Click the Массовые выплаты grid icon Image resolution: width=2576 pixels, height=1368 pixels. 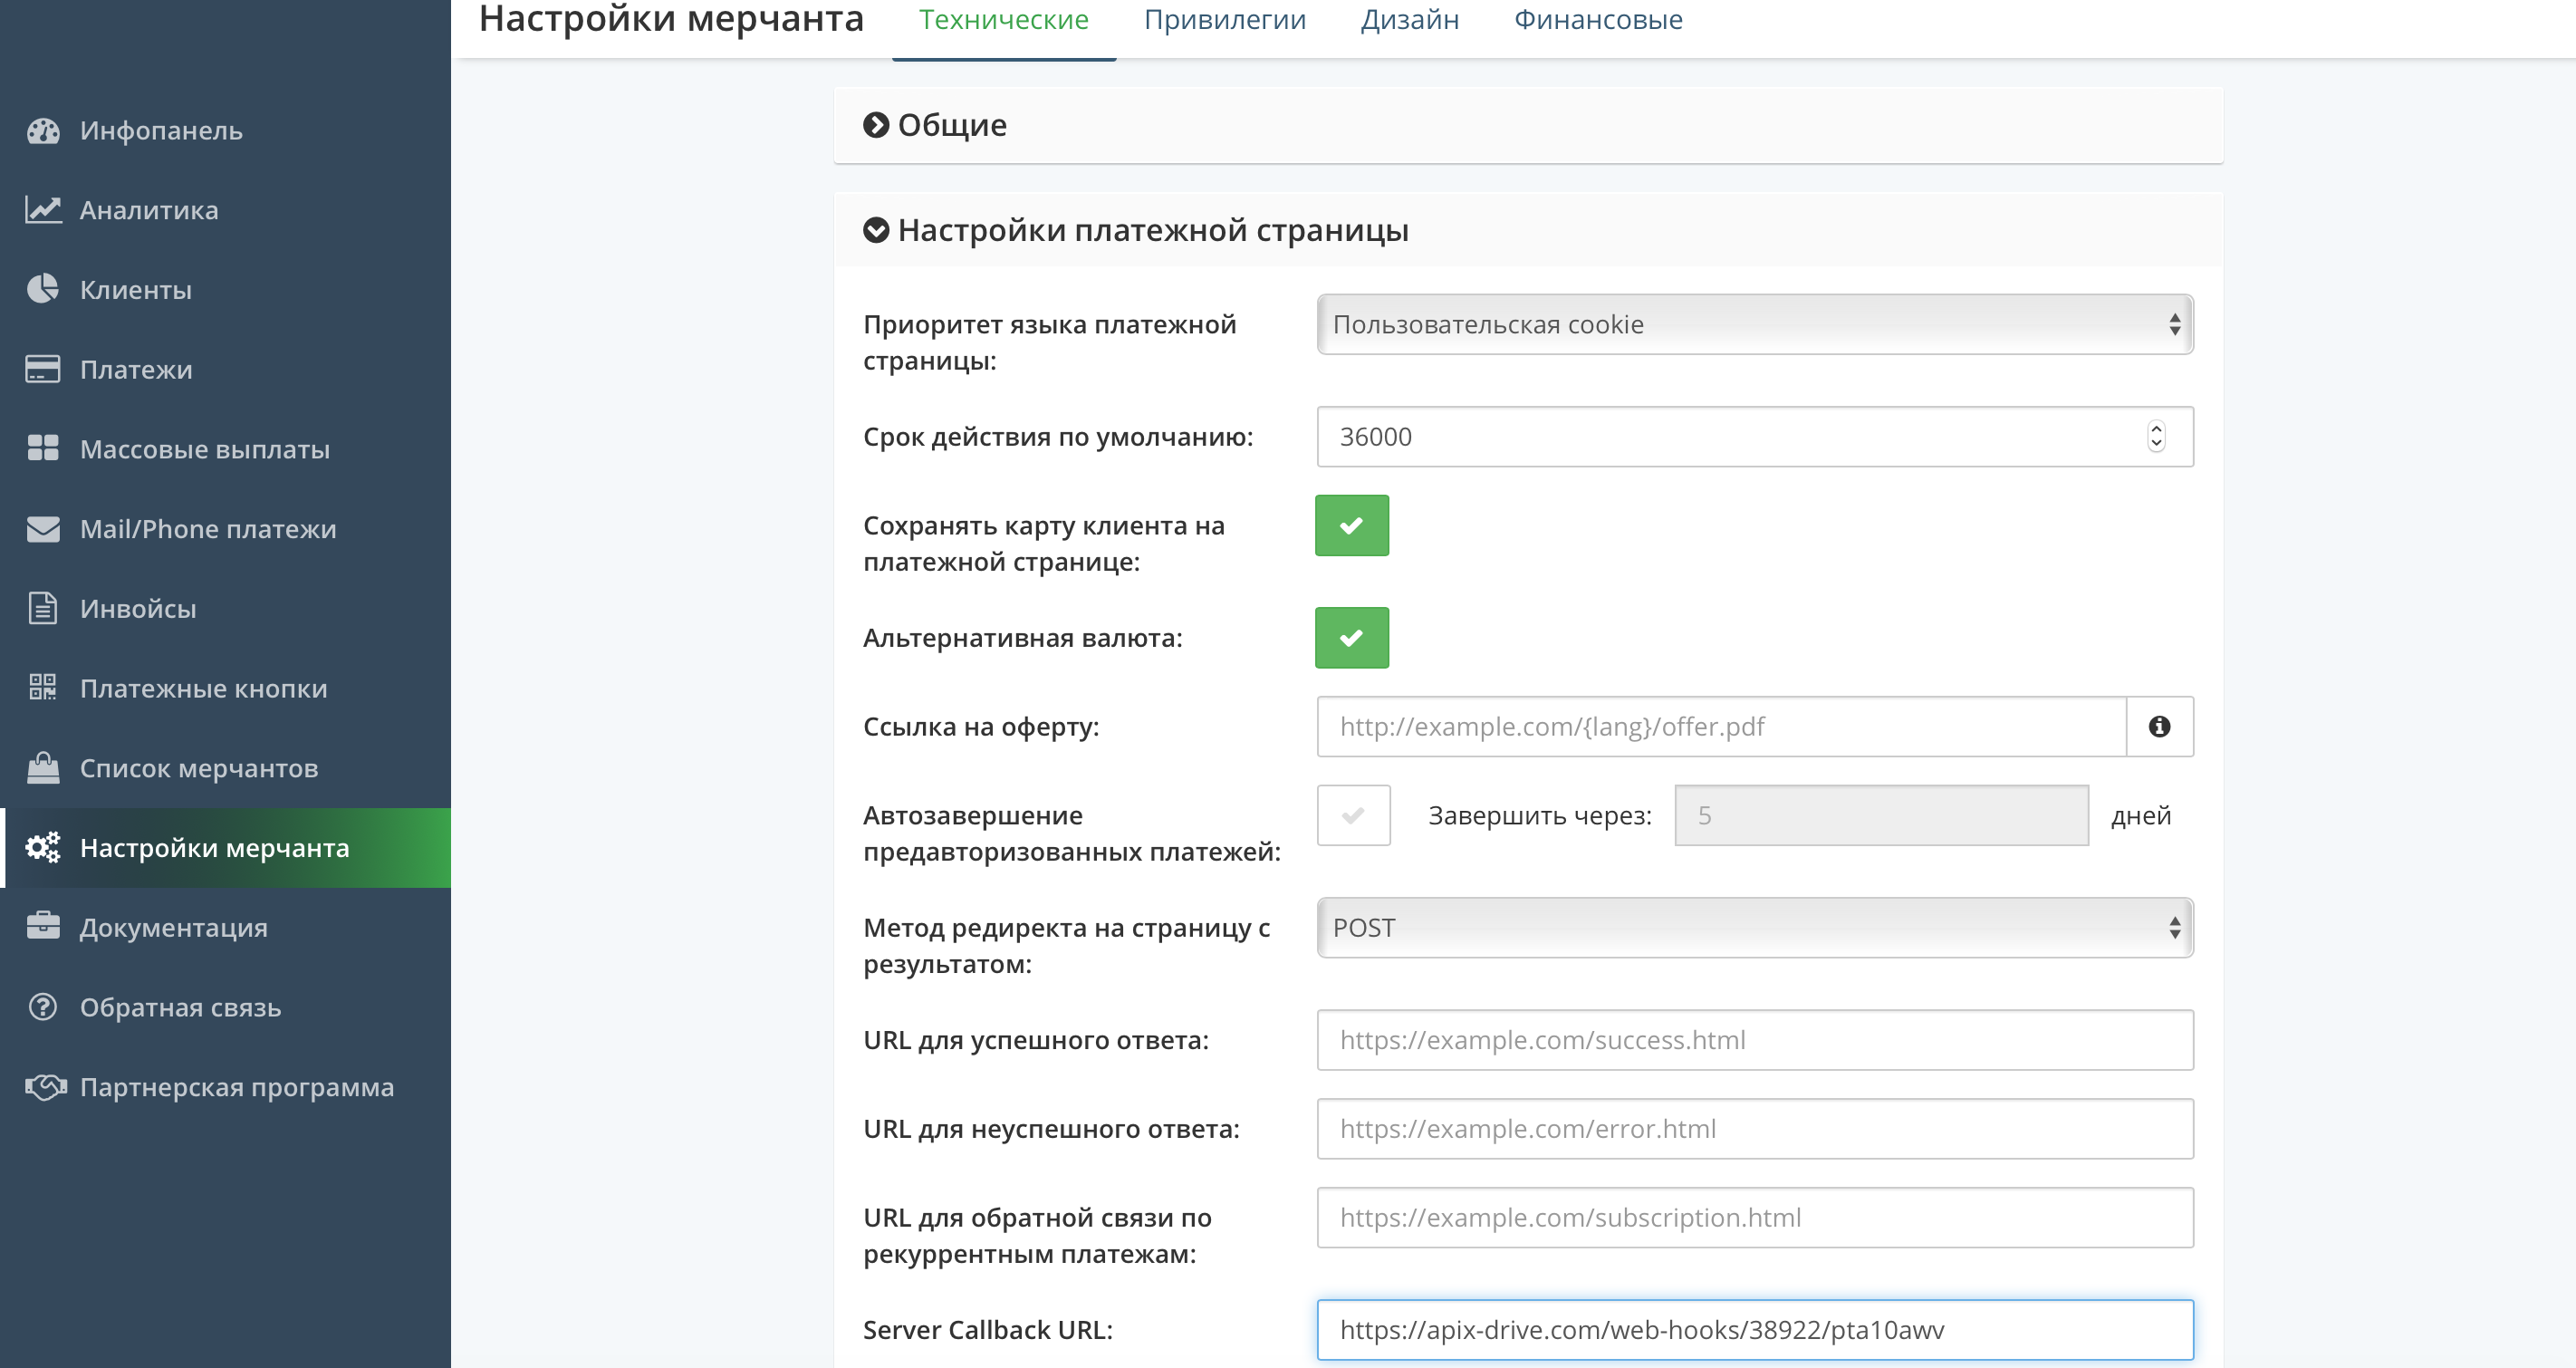pyautogui.click(x=43, y=449)
